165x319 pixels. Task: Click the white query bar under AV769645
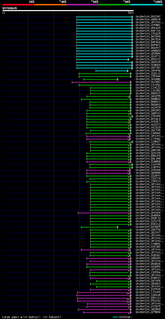pyautogui.click(x=68, y=11)
